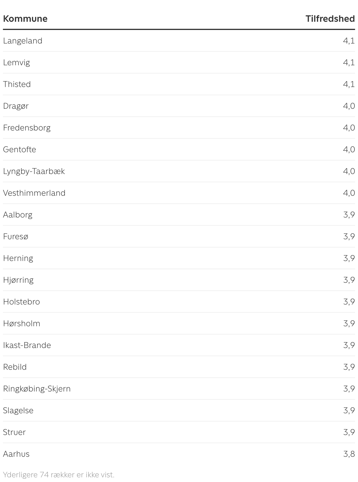Click the Struer row
Image resolution: width=358 pixels, height=482 pixels.
[179, 432]
